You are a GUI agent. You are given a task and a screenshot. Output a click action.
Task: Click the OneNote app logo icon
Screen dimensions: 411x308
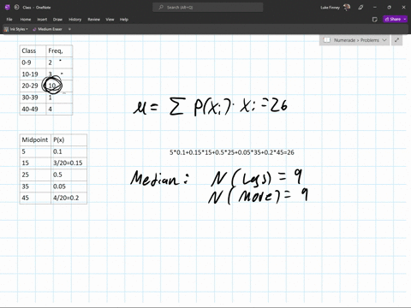tap(8, 8)
